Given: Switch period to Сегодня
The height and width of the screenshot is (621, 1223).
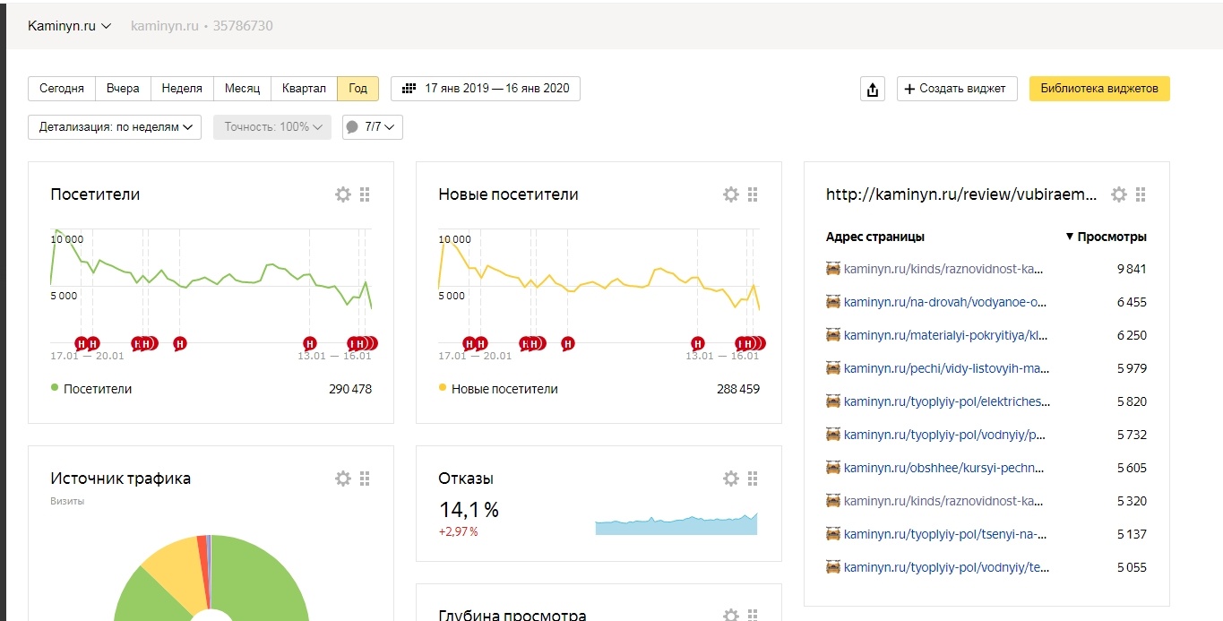Looking at the screenshot, I should (62, 89).
